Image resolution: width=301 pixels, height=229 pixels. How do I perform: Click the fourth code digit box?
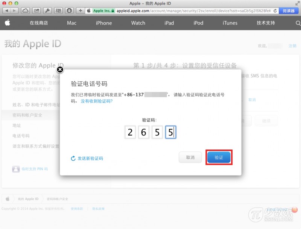171,132
